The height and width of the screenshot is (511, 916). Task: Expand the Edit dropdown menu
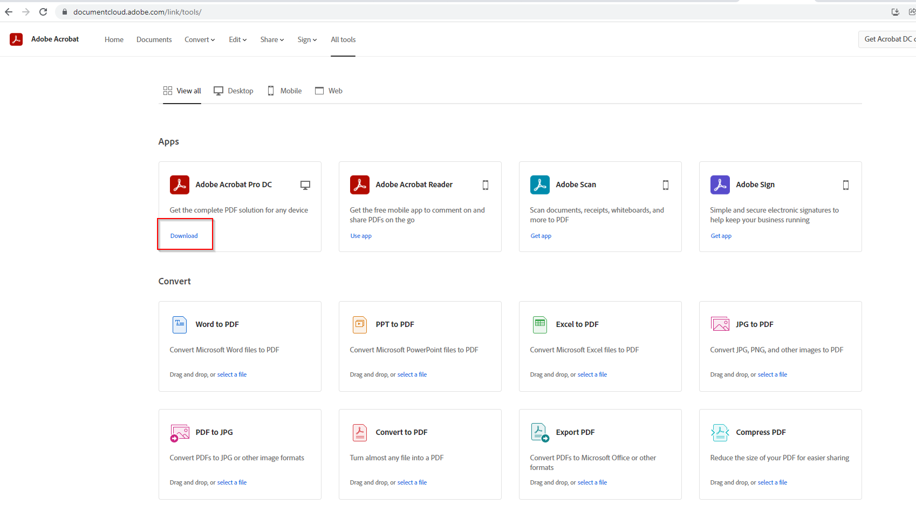click(x=238, y=39)
